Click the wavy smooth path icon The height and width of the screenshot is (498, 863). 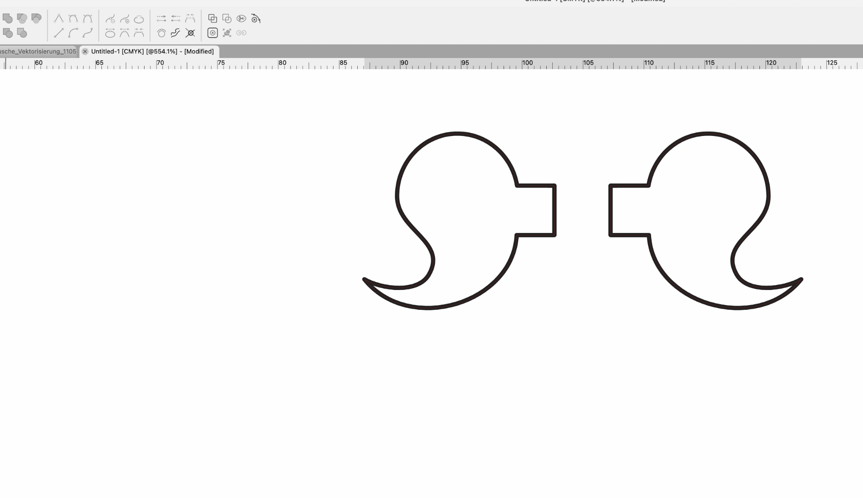[x=175, y=33]
